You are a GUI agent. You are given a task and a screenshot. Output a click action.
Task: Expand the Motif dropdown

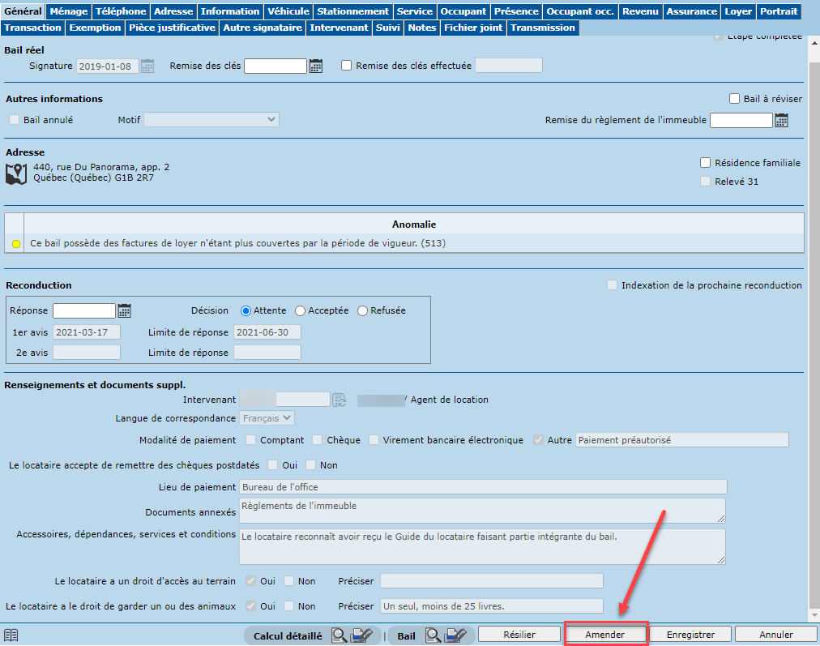pos(211,120)
